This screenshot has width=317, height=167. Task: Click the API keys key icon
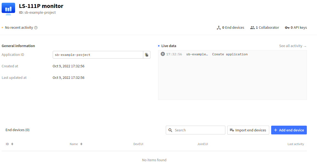[x=287, y=28]
